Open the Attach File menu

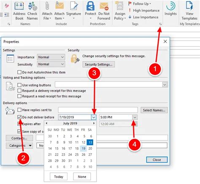coord(47,11)
